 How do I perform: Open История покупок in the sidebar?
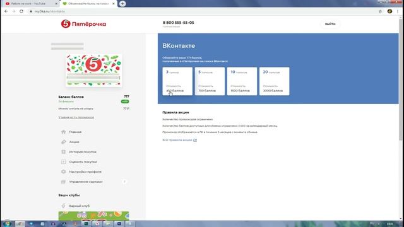[x=83, y=152]
